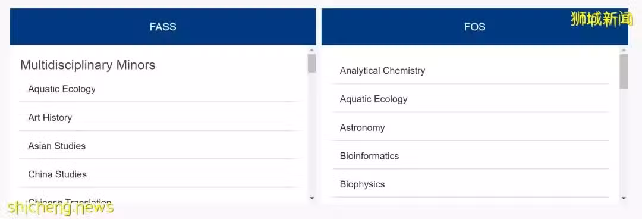Select the China Studies minor
This screenshot has height=219, width=642.
pos(160,174)
